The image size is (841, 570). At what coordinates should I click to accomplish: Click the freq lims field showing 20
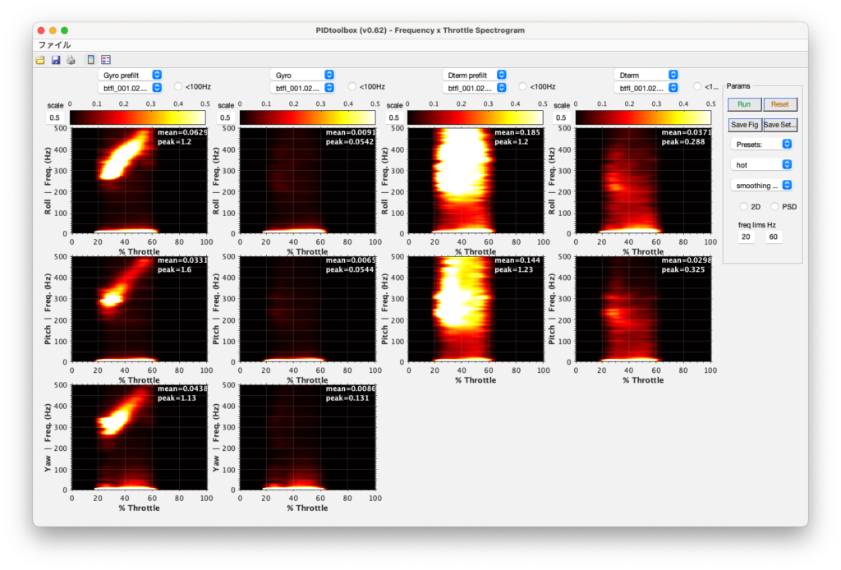click(747, 237)
